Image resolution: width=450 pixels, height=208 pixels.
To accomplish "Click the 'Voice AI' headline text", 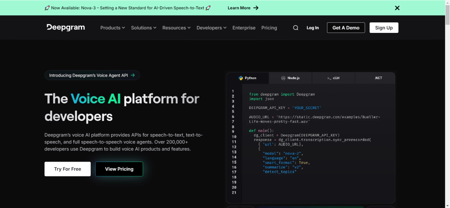I will click(96, 99).
